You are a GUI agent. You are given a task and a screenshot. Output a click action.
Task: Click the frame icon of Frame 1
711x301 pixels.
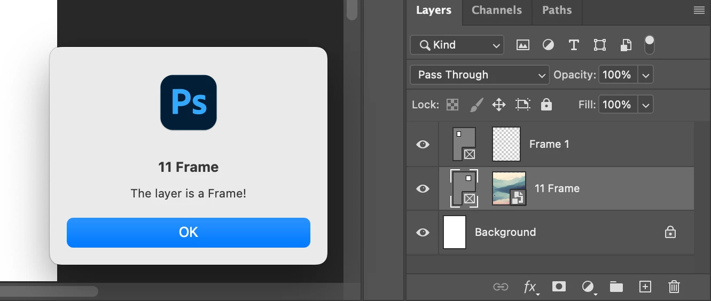[x=464, y=144]
